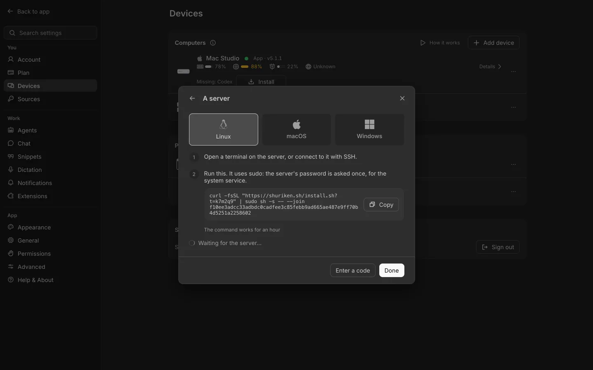Viewport: 593px width, 370px height.
Task: Click Back to app
Action: coord(28,12)
